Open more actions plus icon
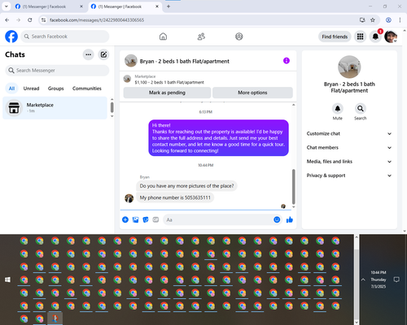The width and height of the screenshot is (407, 325). click(x=125, y=219)
